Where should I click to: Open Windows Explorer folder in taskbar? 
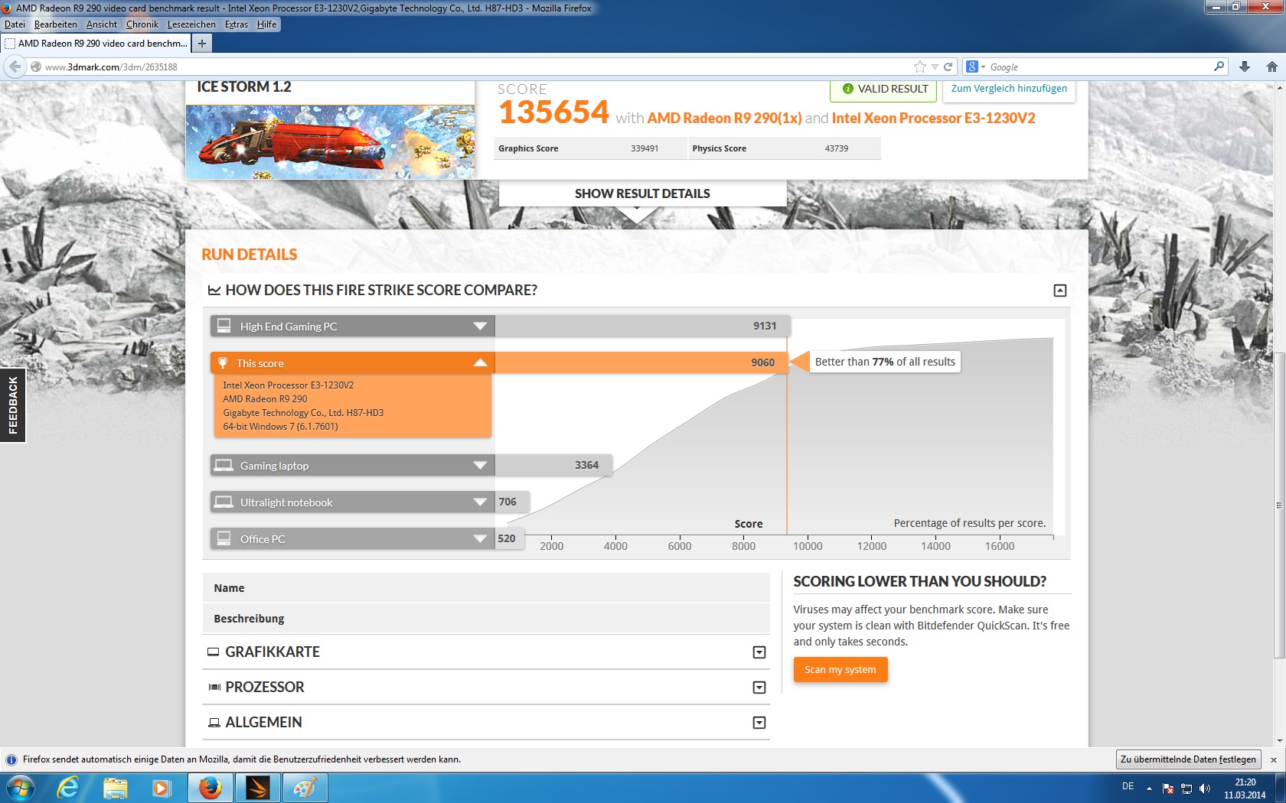116,788
